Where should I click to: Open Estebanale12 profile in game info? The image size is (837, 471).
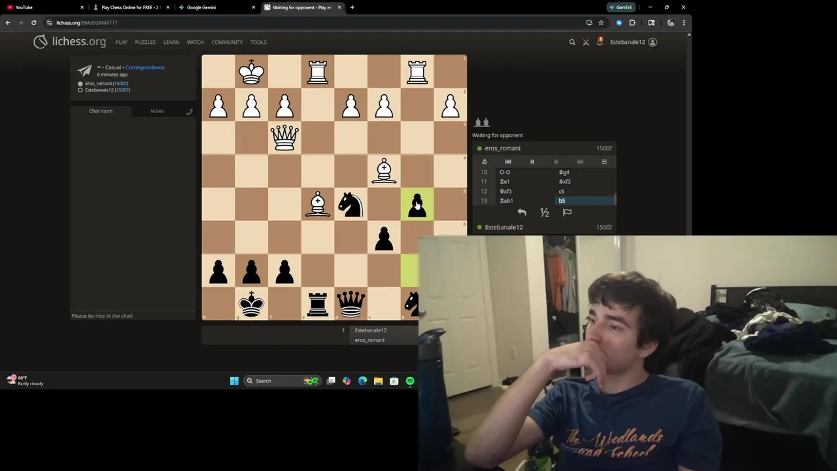(107, 90)
